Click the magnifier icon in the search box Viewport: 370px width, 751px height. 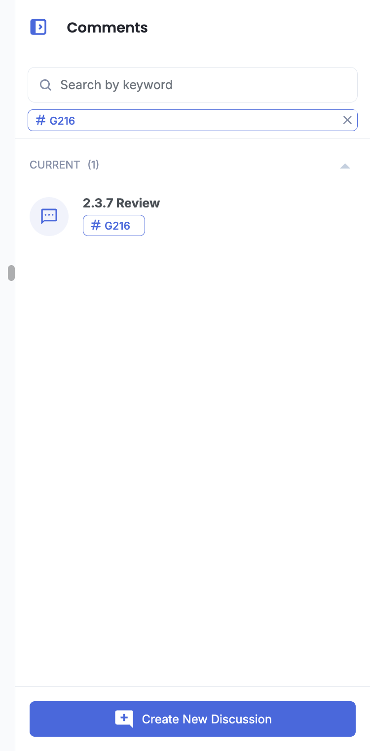click(x=45, y=85)
